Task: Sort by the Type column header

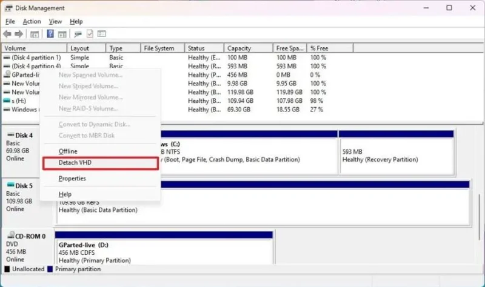Action: pyautogui.click(x=123, y=48)
